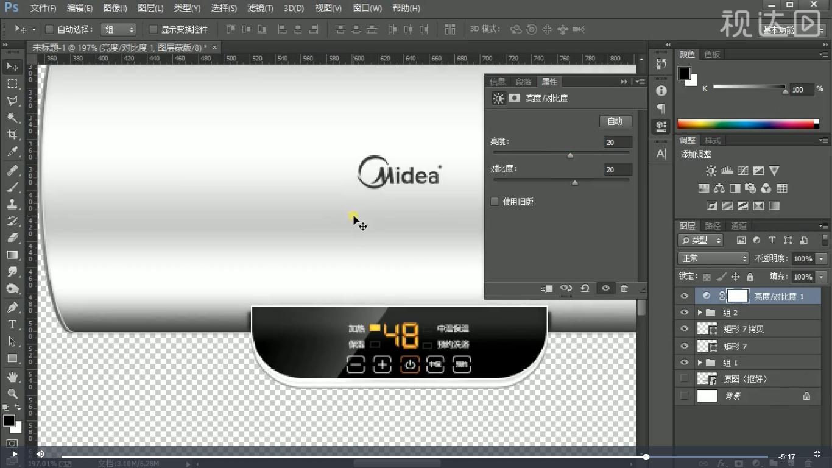This screenshot has width=832, height=468.
Task: Select the Horizontal Type tool
Action: (x=12, y=325)
